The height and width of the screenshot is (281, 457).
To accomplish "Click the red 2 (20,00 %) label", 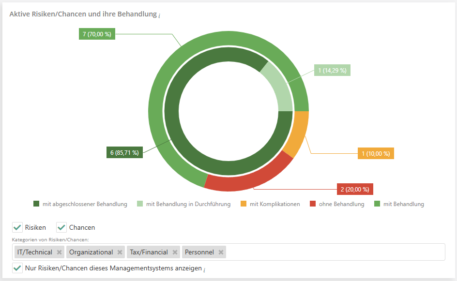I will pyautogui.click(x=355, y=189).
